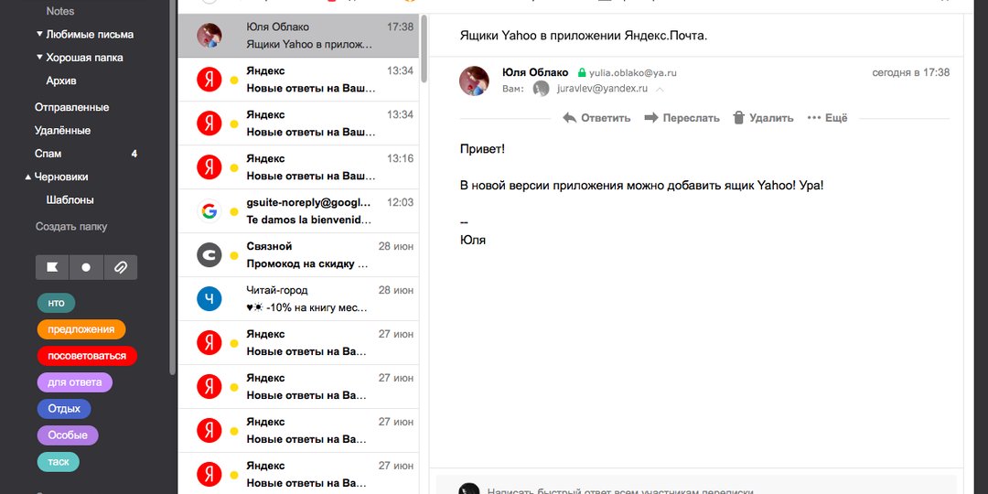Open the Ещё three-dots menu

(x=827, y=118)
